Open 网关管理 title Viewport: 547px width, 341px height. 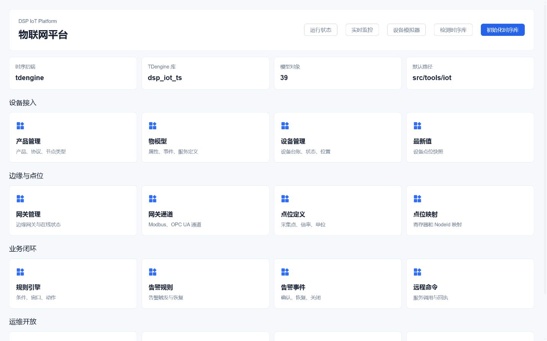28,214
